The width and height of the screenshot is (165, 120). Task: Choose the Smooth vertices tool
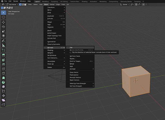coord(4,87)
